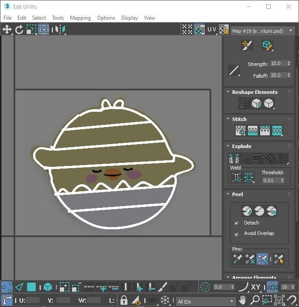Viewport: 299px width, 307px height.
Task: Collapse the Explode rollout
Action: point(228,146)
